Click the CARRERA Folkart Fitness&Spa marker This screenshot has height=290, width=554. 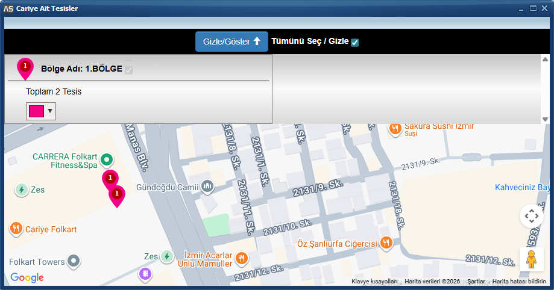pos(107,159)
